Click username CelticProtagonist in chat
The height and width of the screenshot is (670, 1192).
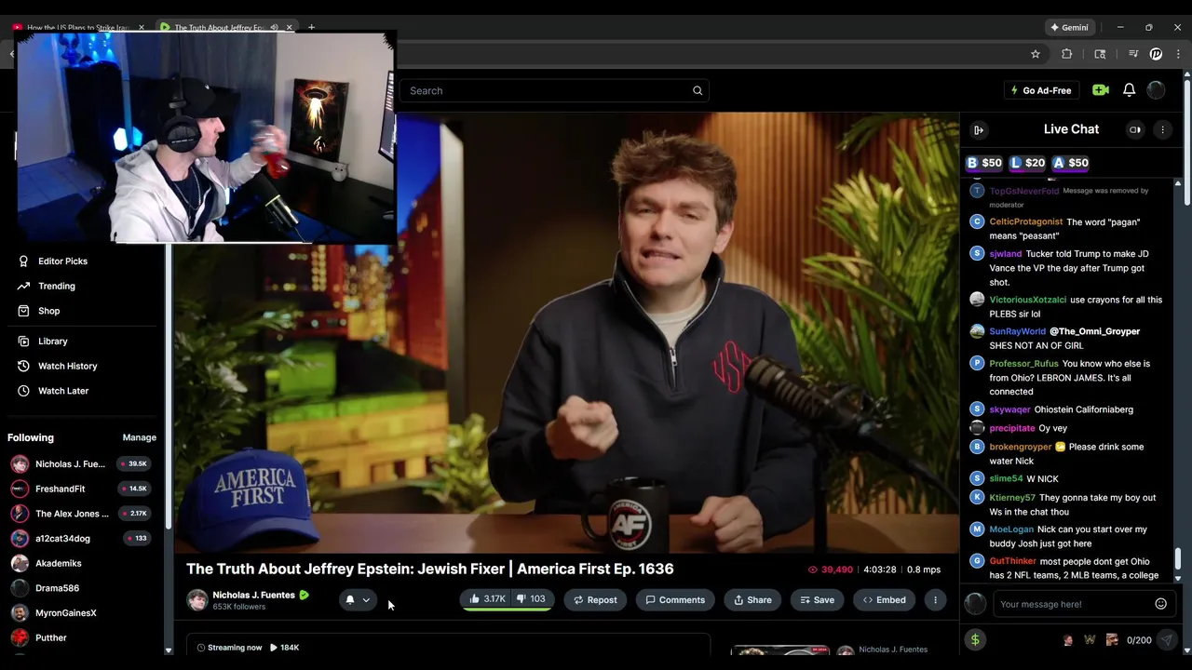pos(1025,222)
